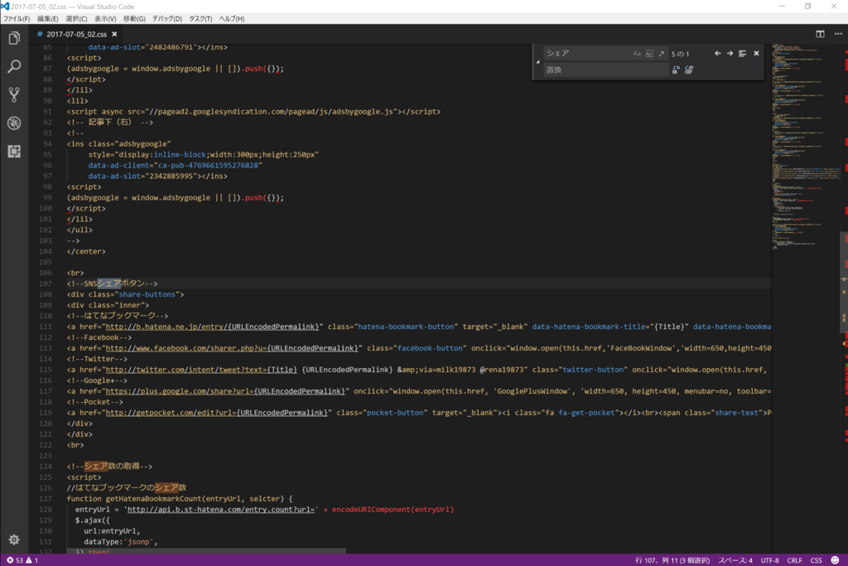
Task: Click line number 124 in the gutter
Action: pyautogui.click(x=46, y=466)
